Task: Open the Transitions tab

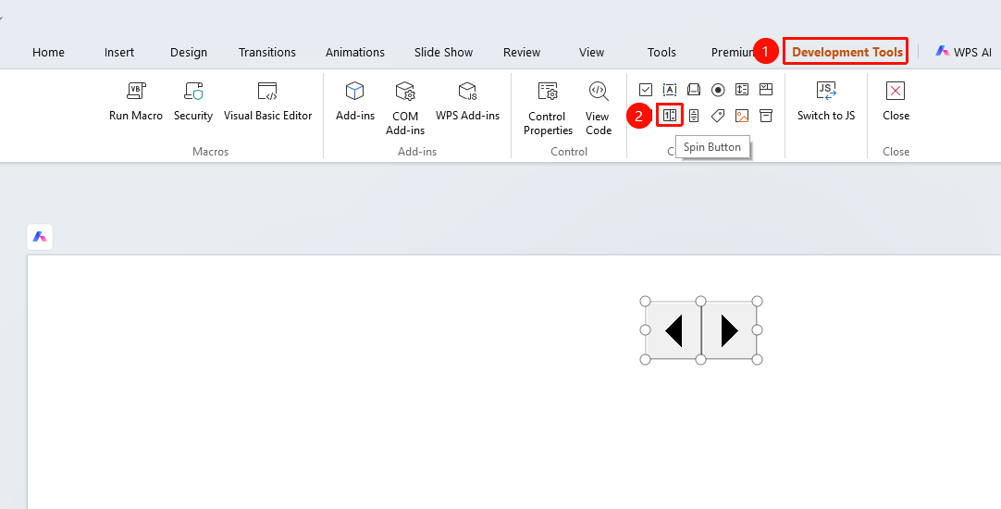Action: pyautogui.click(x=266, y=53)
